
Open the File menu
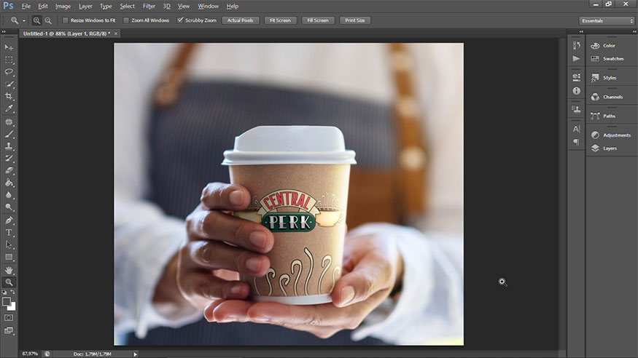click(26, 6)
